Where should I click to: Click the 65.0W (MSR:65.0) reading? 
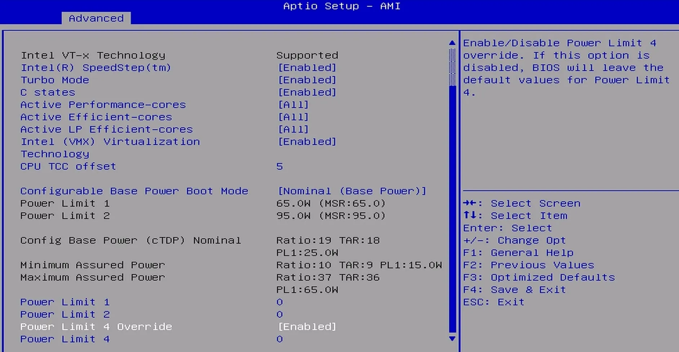tap(331, 203)
